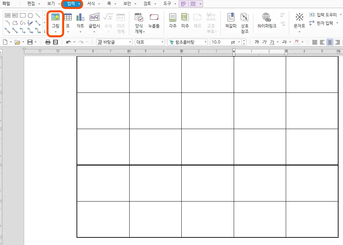The width and height of the screenshot is (343, 245).
Task: Insert a form object via 양식 개체
Action: [x=139, y=23]
